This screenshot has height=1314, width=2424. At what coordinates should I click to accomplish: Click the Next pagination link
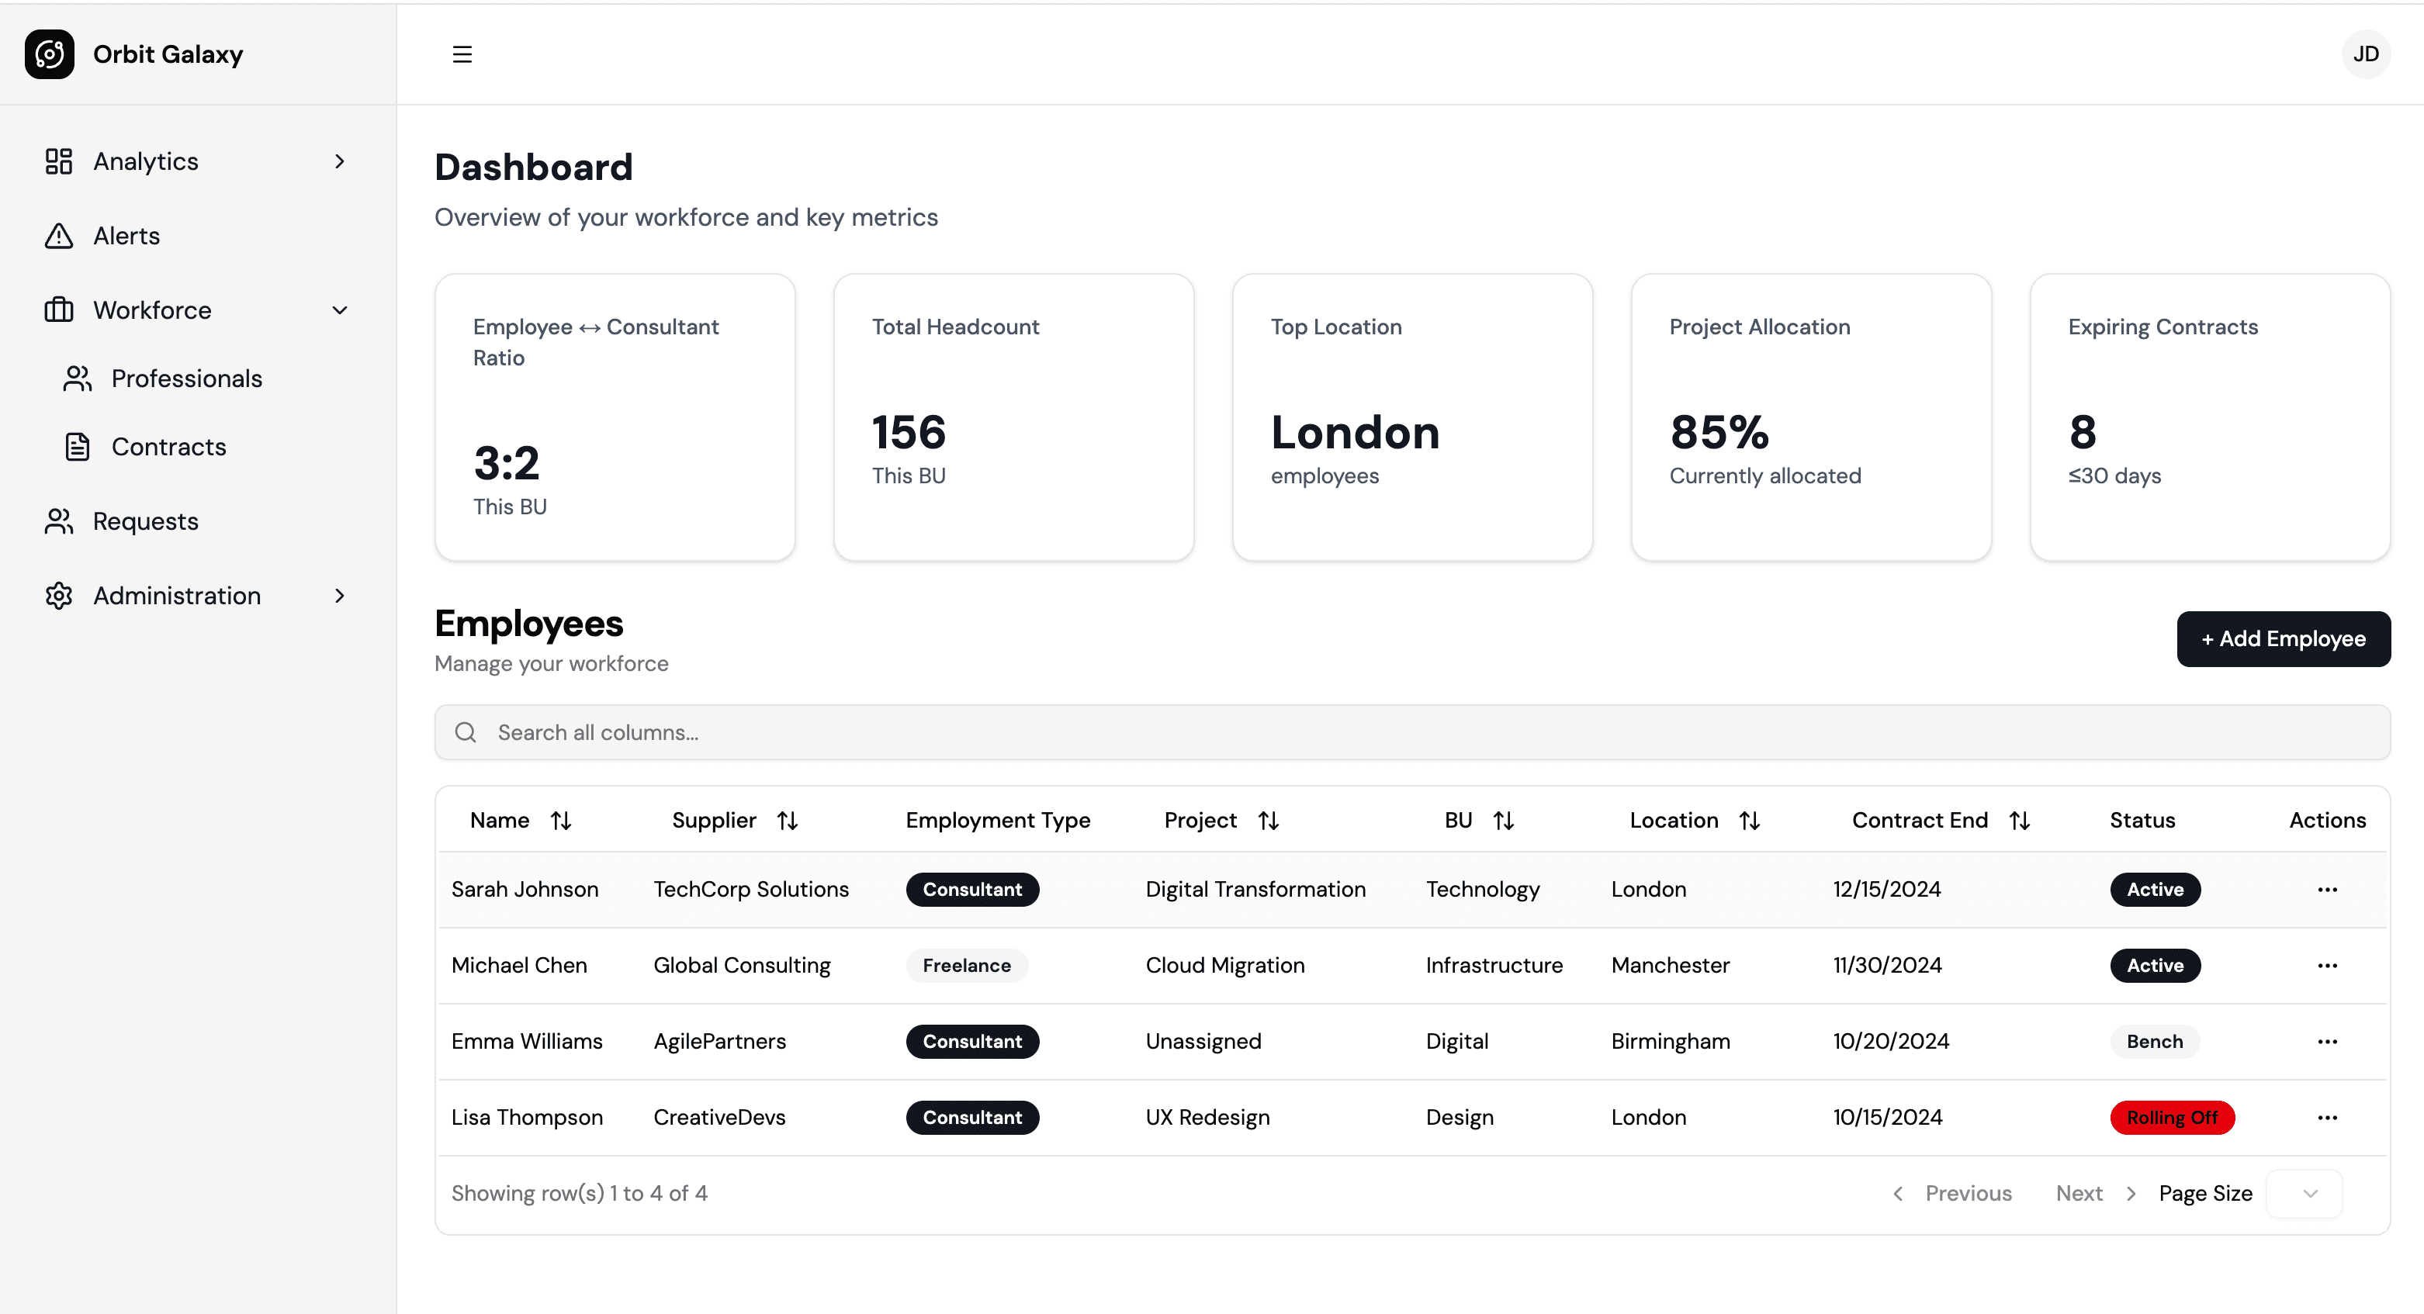pos(2079,1193)
